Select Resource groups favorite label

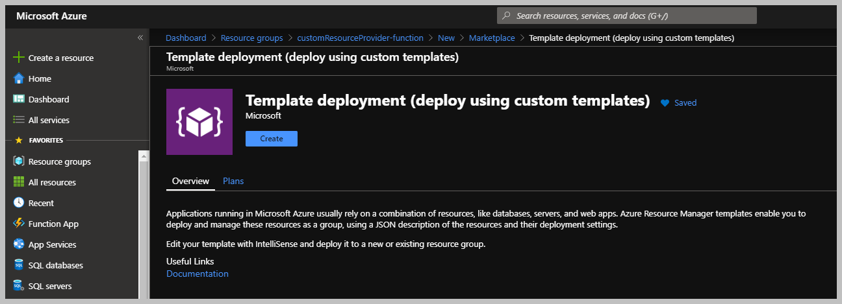coord(60,161)
